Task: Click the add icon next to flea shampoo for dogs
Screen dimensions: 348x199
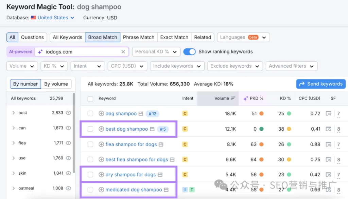Action: 101,145
